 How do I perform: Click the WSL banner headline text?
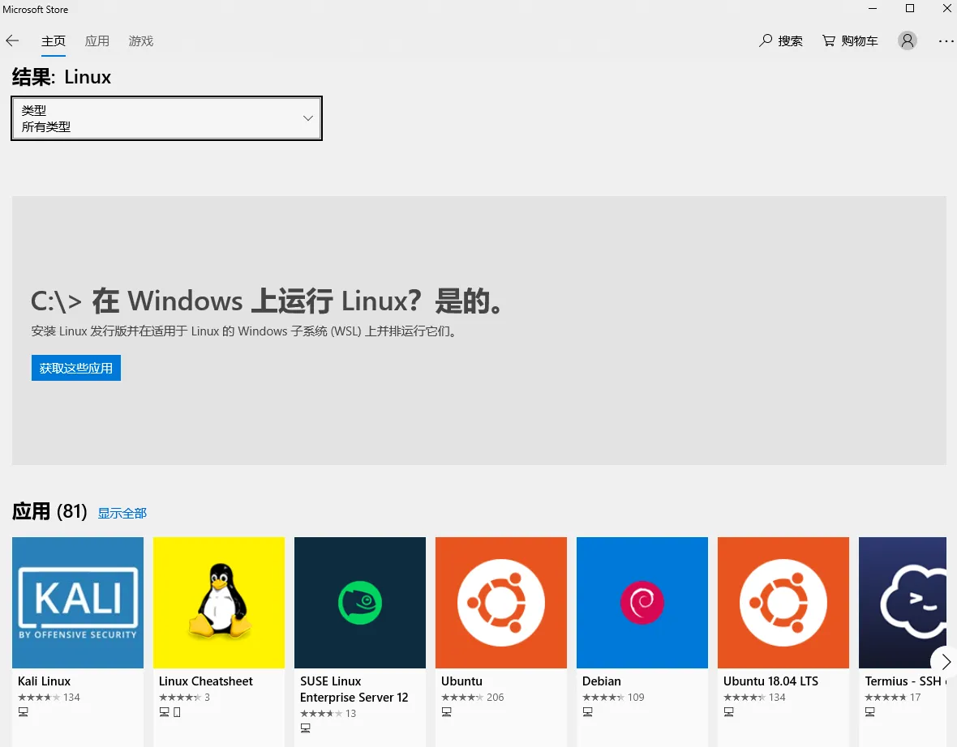click(267, 301)
